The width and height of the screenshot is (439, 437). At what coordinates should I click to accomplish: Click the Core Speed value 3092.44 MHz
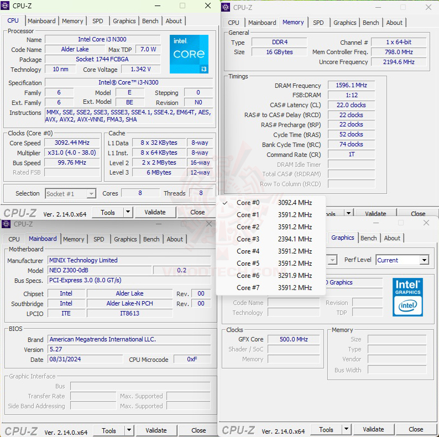coord(72,143)
